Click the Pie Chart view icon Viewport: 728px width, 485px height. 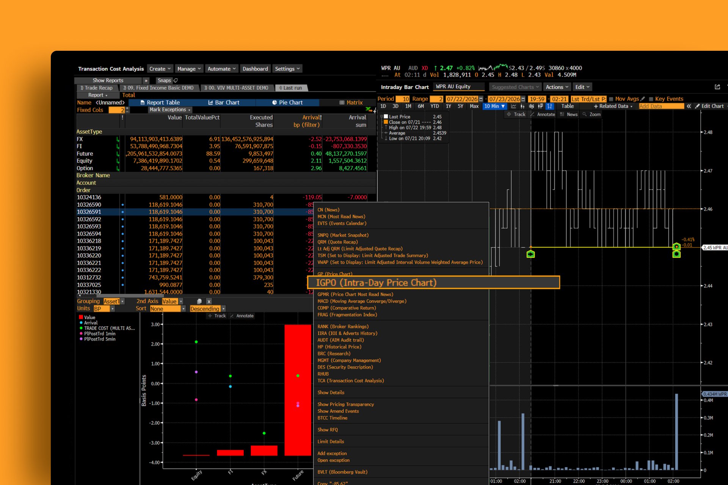point(275,103)
